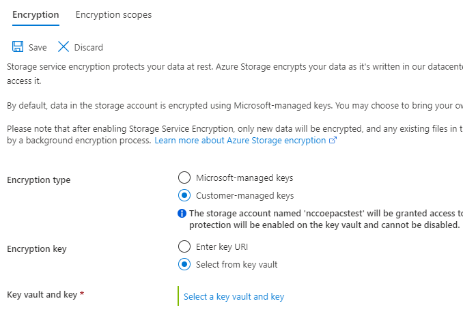The image size is (463, 314).
Task: Click the Encryption type field label
Action: click(38, 180)
